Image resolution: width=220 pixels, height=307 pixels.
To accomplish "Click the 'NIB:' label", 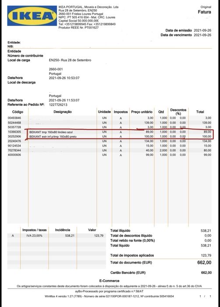I will click(11, 47).
